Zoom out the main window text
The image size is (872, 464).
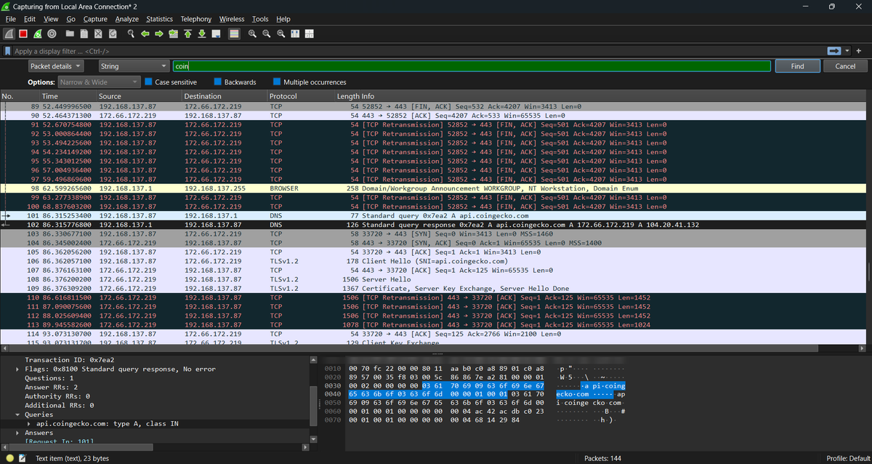(x=267, y=33)
